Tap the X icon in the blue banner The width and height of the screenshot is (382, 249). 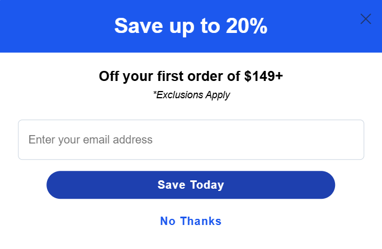click(x=366, y=19)
